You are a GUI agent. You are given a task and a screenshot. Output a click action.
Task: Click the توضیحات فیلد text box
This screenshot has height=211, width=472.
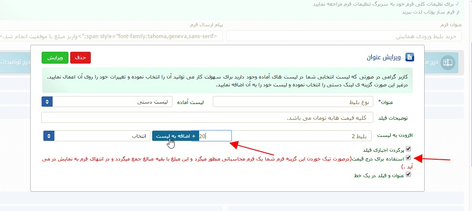pyautogui.click(x=207, y=118)
